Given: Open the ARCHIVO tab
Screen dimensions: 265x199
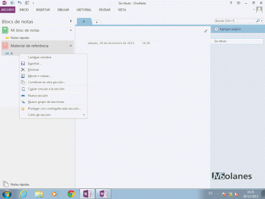Looking at the screenshot, I should pos(7,10).
